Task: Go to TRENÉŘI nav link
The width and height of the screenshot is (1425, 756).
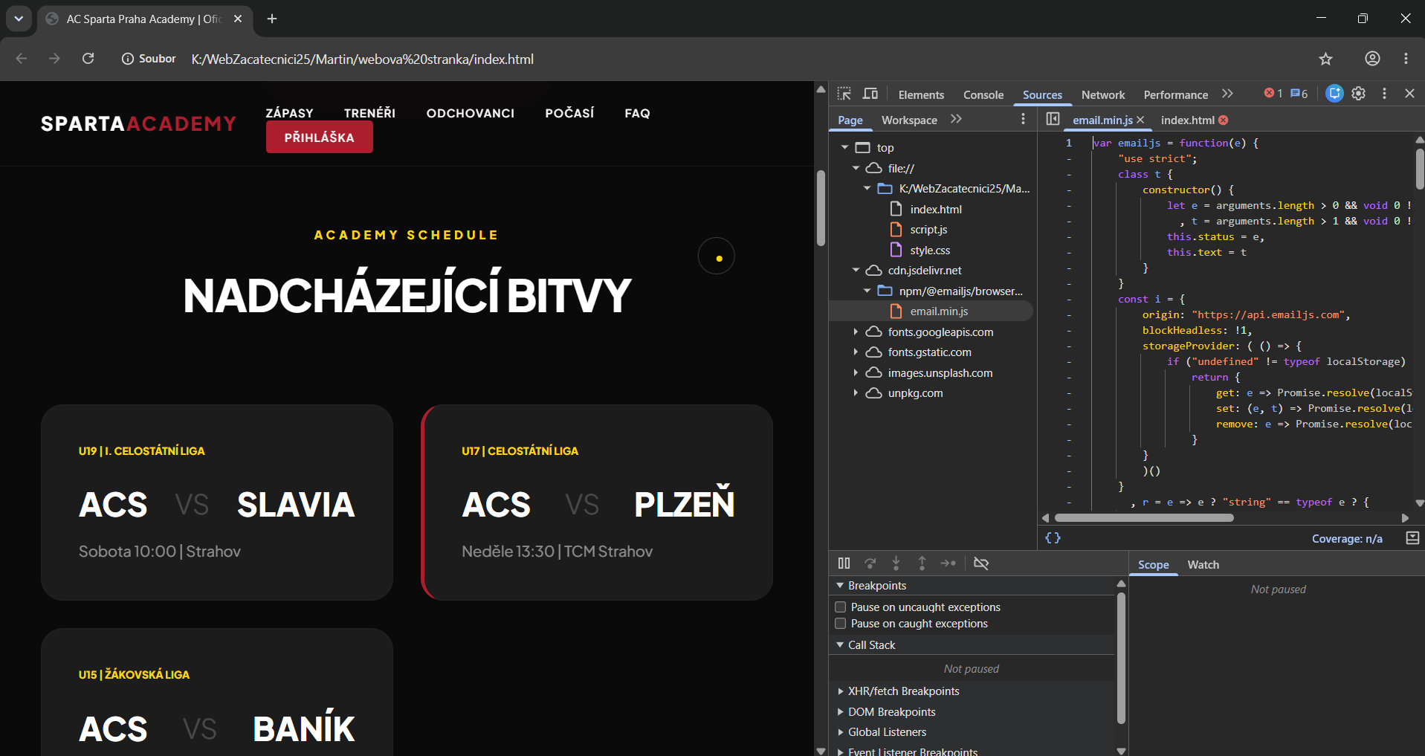Action: pyautogui.click(x=369, y=113)
